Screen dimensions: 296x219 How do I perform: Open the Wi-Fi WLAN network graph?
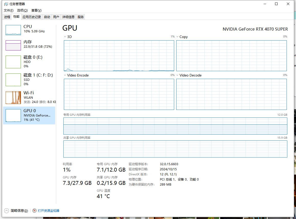(x=13, y=97)
